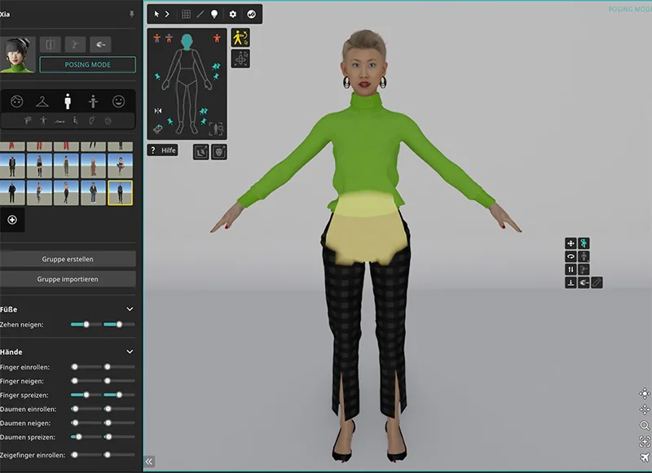
Task: Open the smiley face expression tab
Action: pos(118,101)
